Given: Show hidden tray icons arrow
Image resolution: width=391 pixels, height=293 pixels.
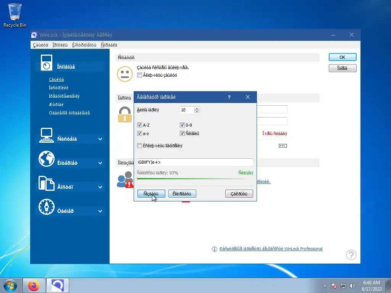Looking at the screenshot, I should coord(325,286).
